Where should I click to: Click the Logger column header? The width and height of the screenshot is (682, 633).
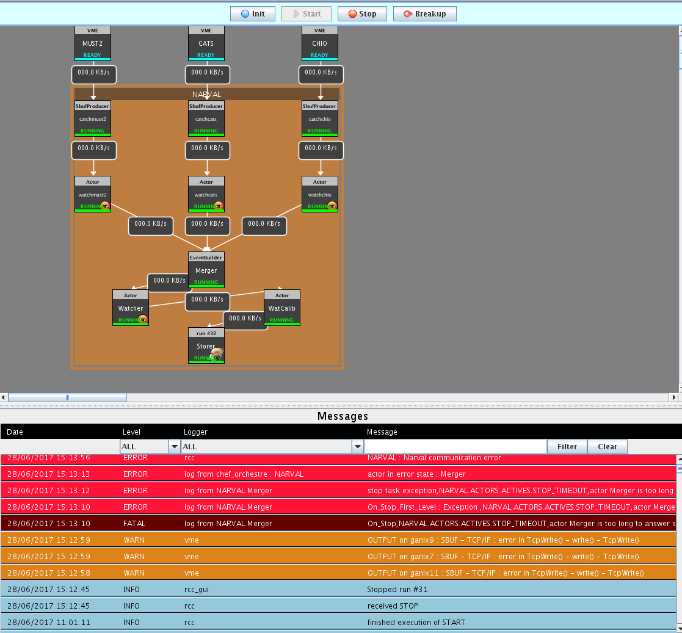click(195, 432)
